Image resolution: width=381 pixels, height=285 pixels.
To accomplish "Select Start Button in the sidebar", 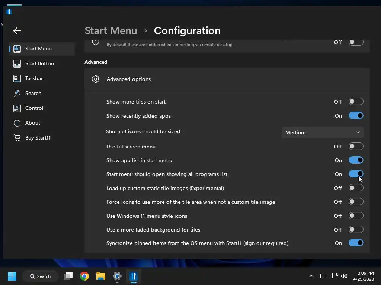I will coord(42,64).
